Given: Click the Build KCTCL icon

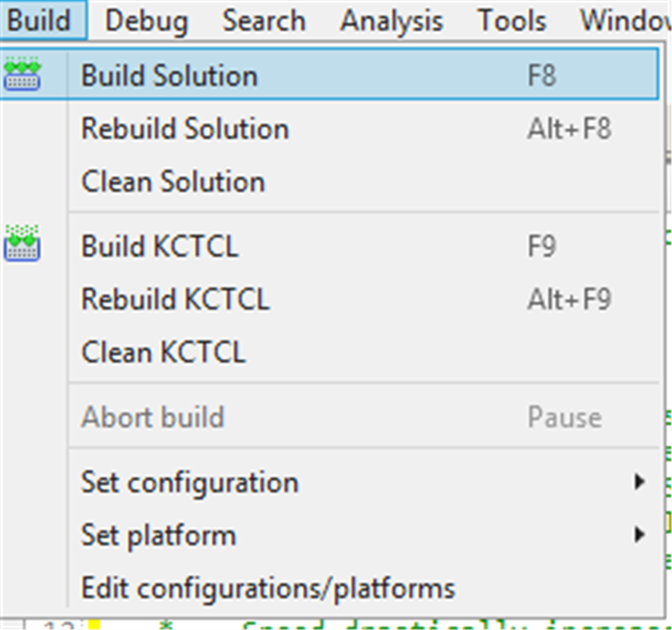Looking at the screenshot, I should (x=22, y=243).
